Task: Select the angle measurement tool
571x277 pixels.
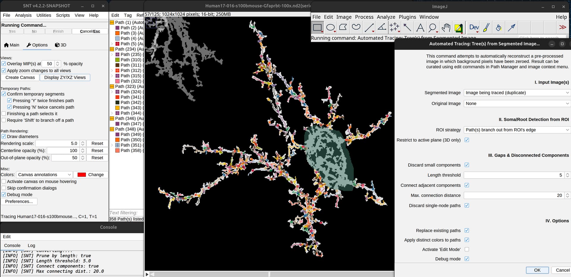Action: click(382, 27)
